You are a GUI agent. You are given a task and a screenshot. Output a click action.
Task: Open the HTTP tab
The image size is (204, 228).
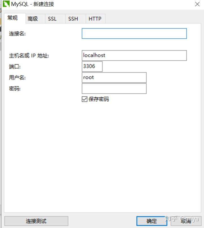click(95, 19)
